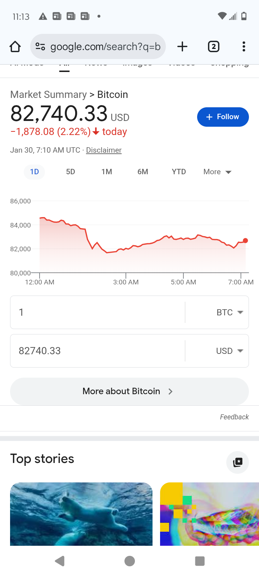Follow Bitcoin with the Follow button
Screen dimensions: 259x576
point(223,117)
